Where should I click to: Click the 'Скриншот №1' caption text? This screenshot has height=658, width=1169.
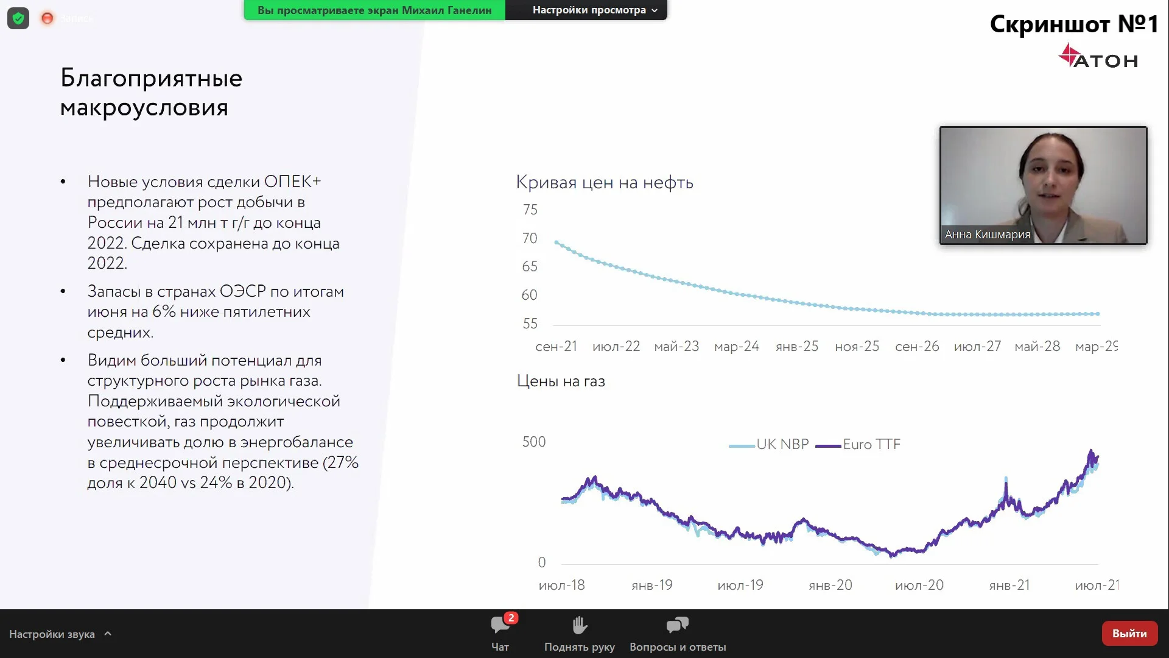1073,24
